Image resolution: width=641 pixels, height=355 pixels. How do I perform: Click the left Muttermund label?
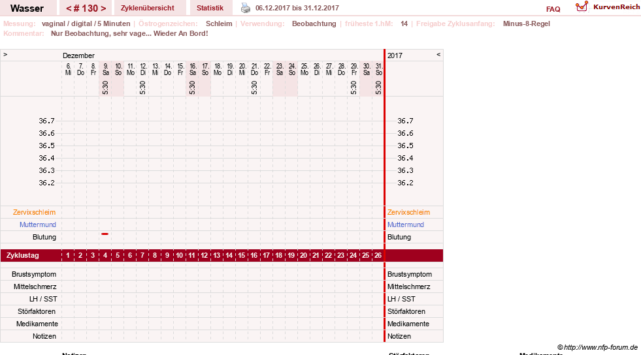[38, 224]
